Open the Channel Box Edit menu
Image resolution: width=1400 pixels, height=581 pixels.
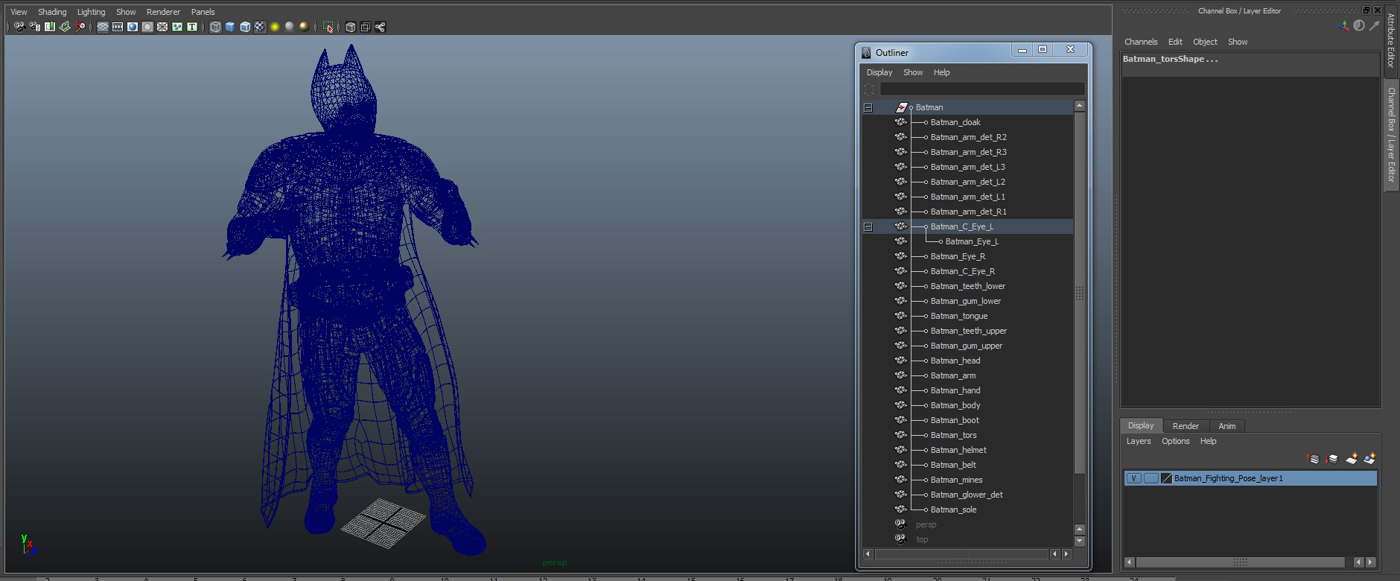1175,42
